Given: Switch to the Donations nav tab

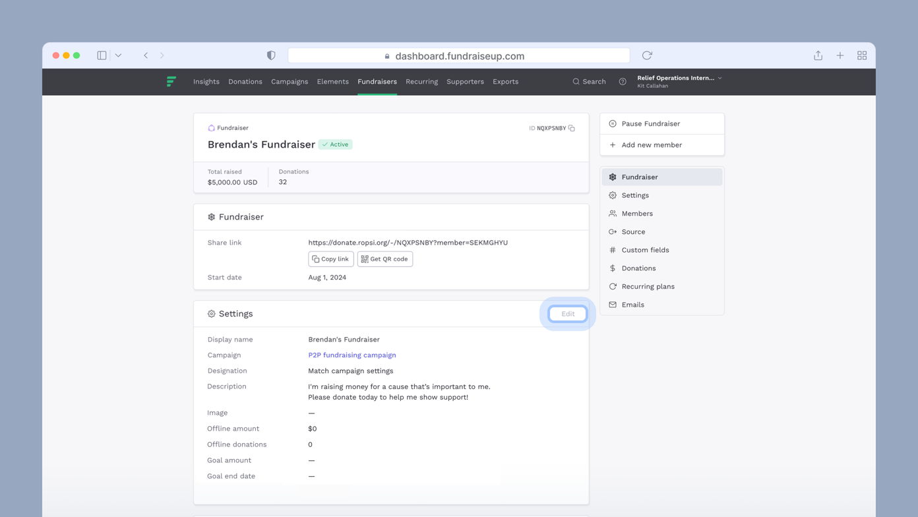Looking at the screenshot, I should tap(245, 82).
